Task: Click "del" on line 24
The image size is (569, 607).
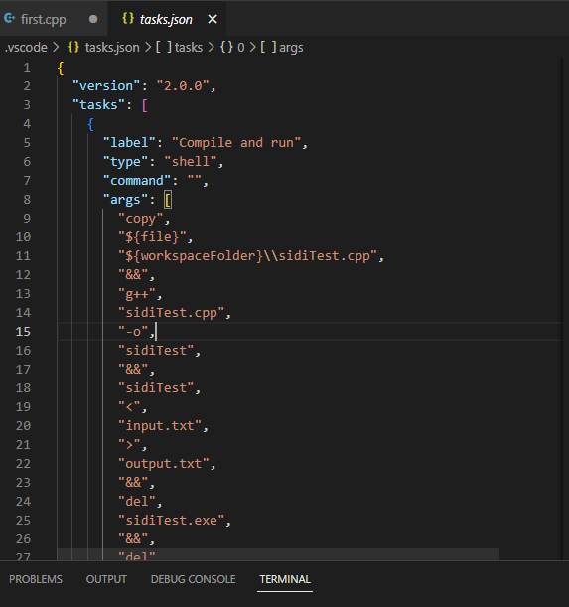Action: coord(137,502)
